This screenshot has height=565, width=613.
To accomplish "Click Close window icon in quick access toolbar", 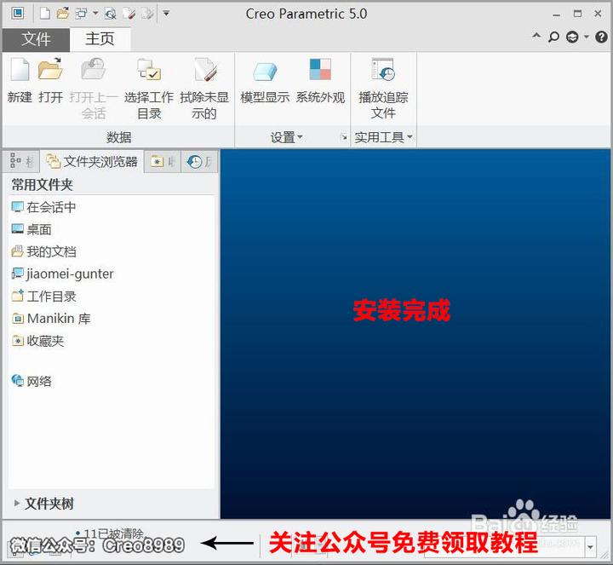I will click(110, 14).
